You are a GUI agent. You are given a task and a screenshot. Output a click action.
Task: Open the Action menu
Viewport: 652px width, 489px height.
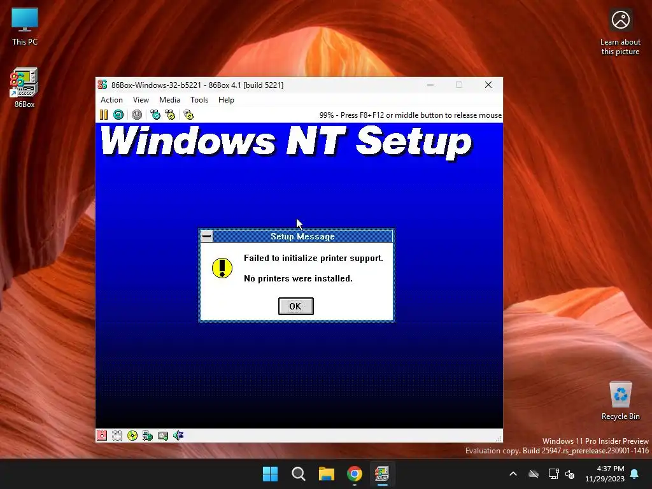pos(111,100)
